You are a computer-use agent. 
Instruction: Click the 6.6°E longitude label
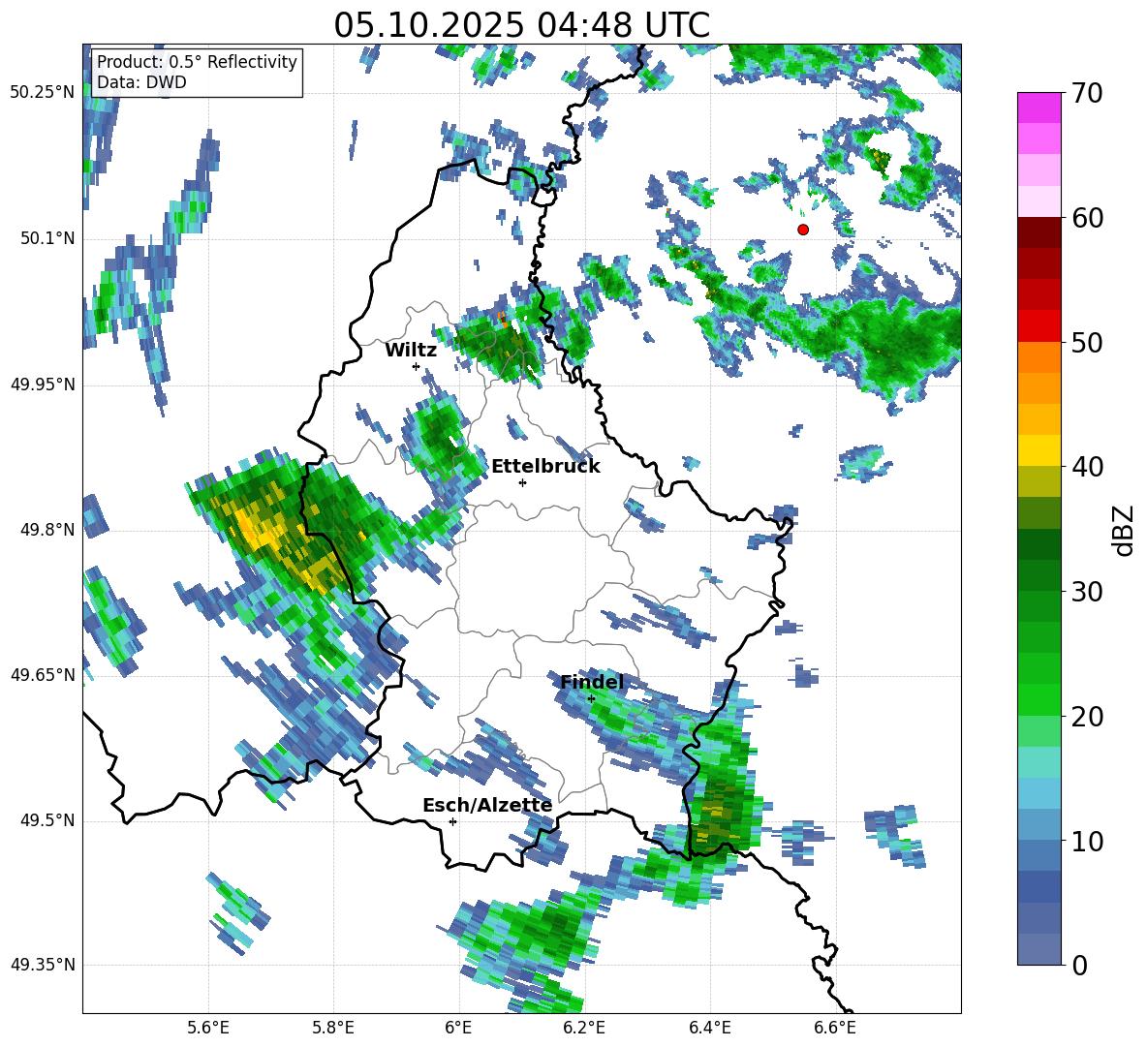pos(835,1028)
